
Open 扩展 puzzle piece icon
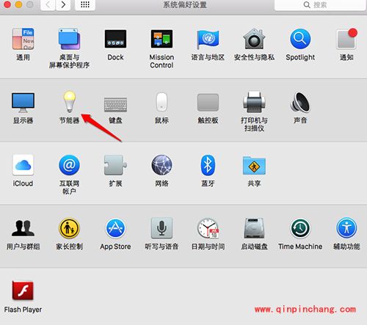coord(115,165)
